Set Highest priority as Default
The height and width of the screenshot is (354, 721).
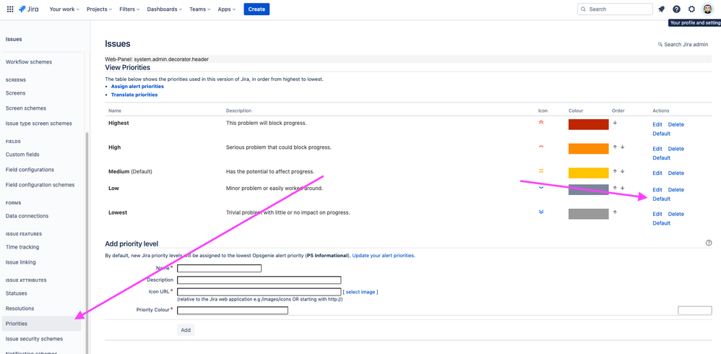click(x=662, y=134)
